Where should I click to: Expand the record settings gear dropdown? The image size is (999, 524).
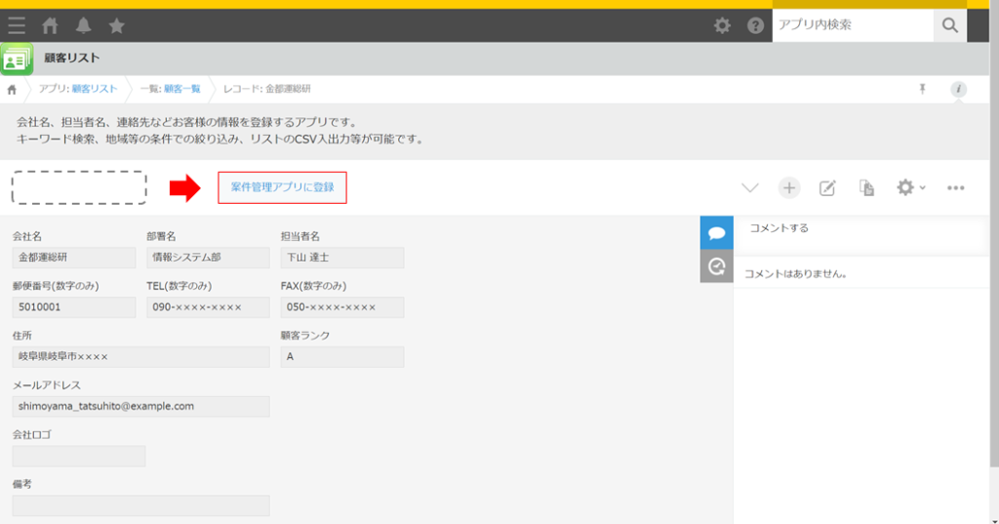911,187
